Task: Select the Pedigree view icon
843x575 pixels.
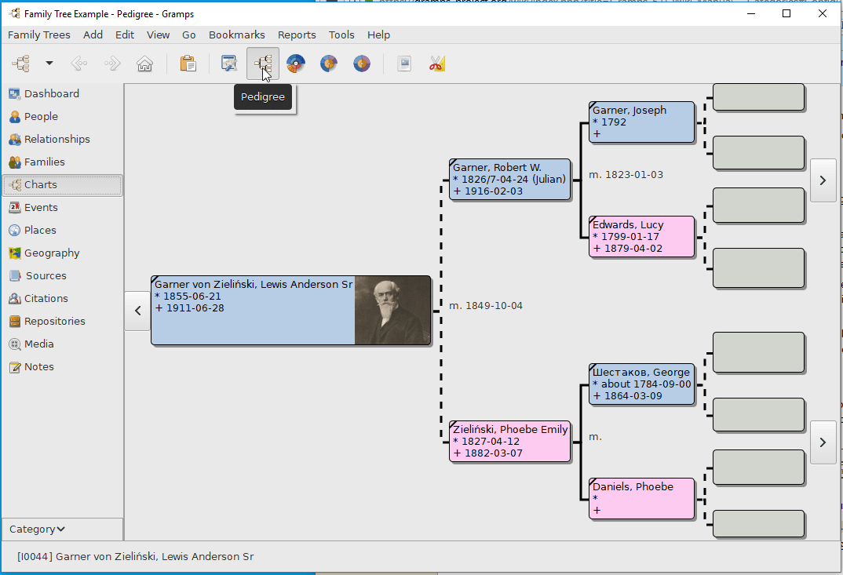Action: 263,64
